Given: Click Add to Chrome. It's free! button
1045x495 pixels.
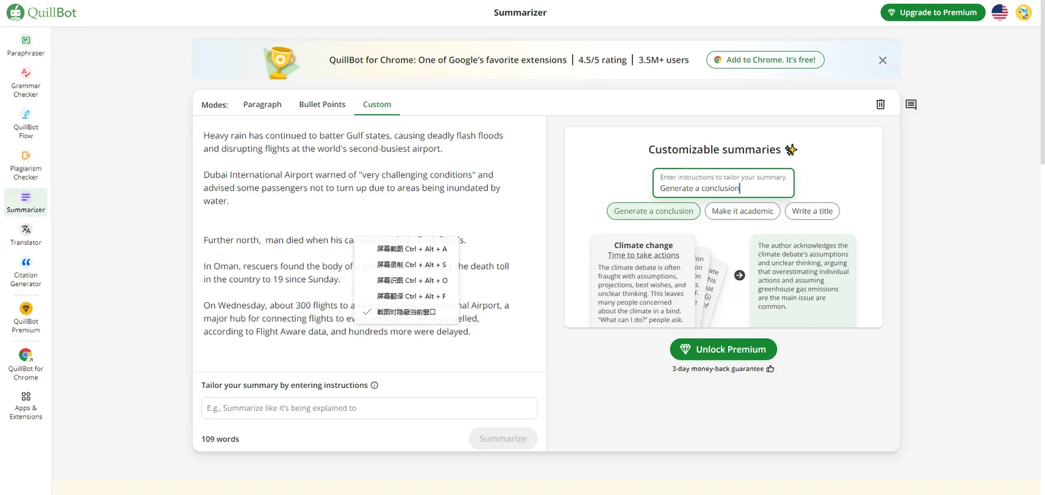Looking at the screenshot, I should pos(765,60).
